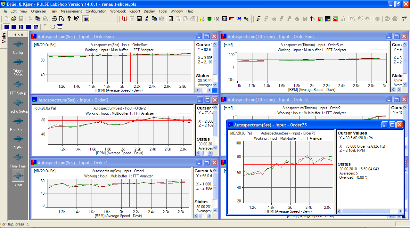Click the green database cylinder icon
Screen dimensions: 410x228
(209, 19)
